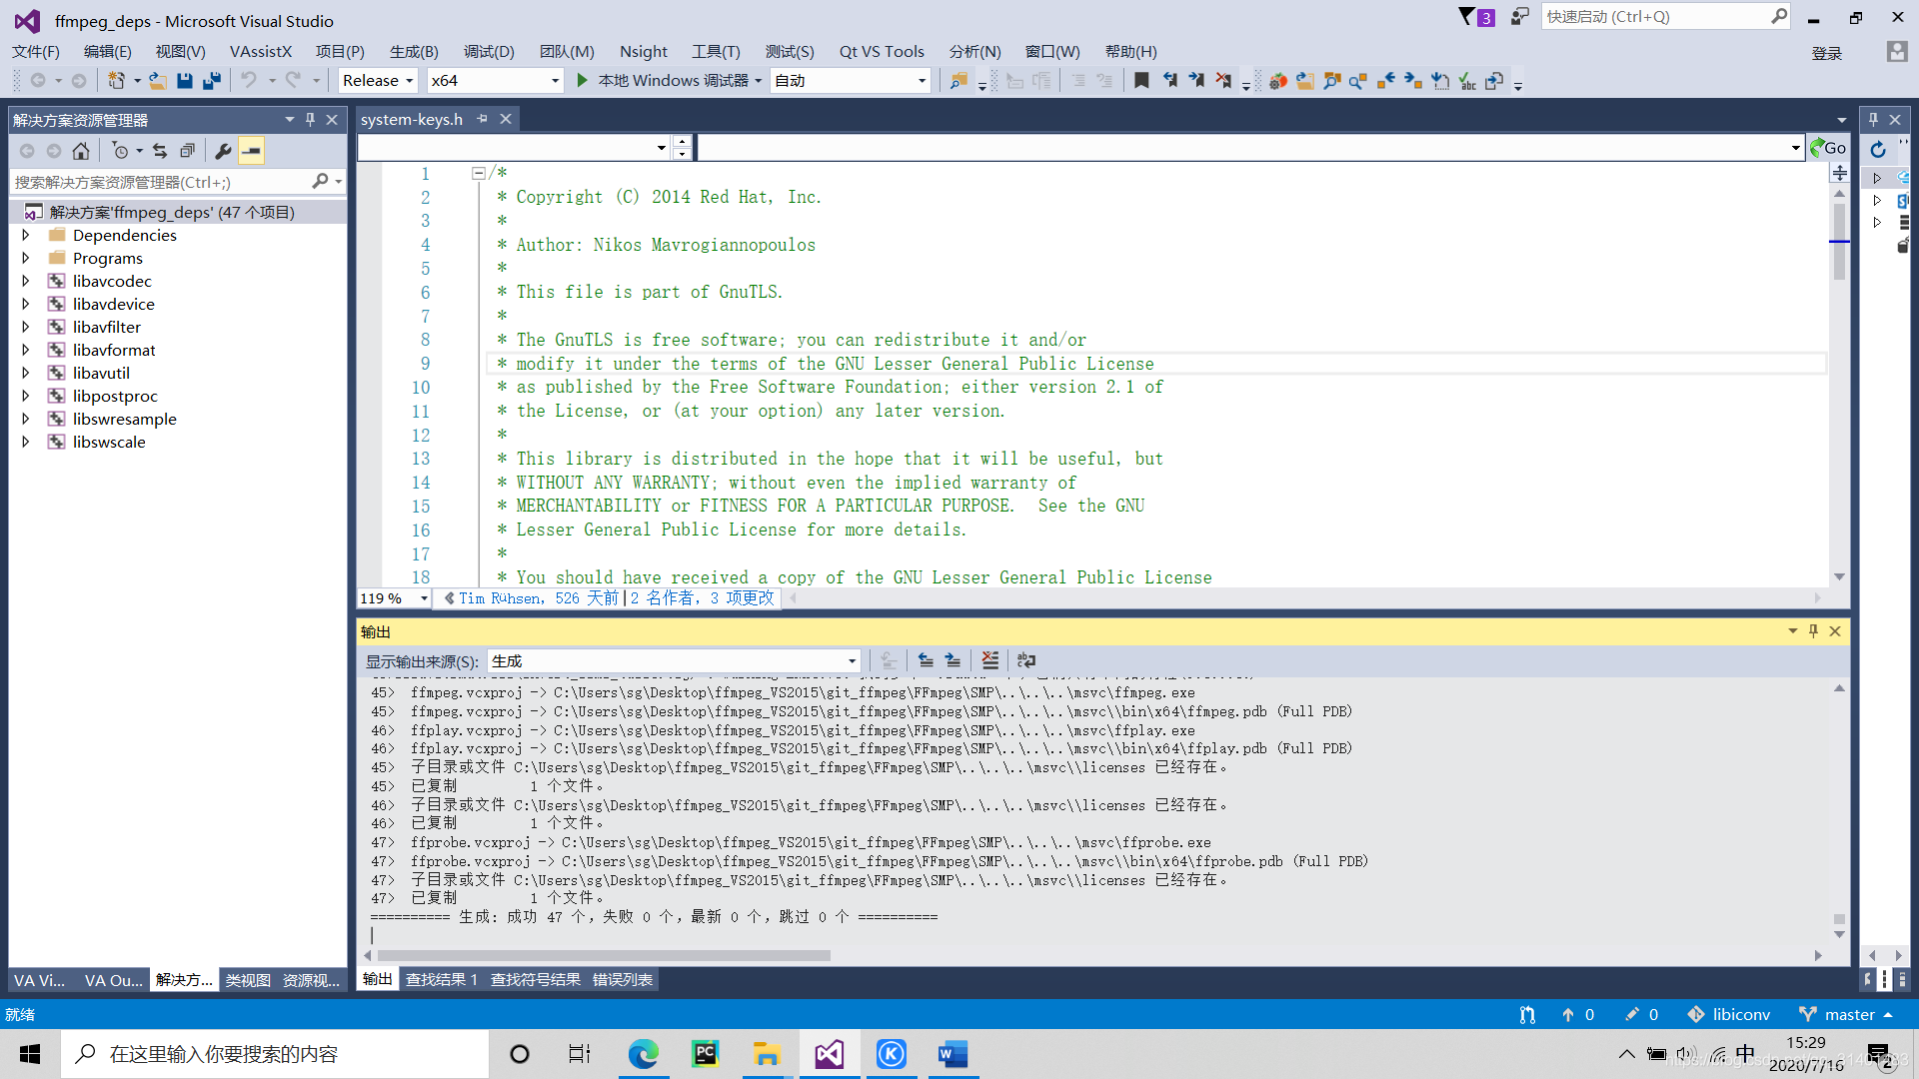The width and height of the screenshot is (1919, 1079).
Task: Expand the libavformat project
Action: click(x=26, y=351)
